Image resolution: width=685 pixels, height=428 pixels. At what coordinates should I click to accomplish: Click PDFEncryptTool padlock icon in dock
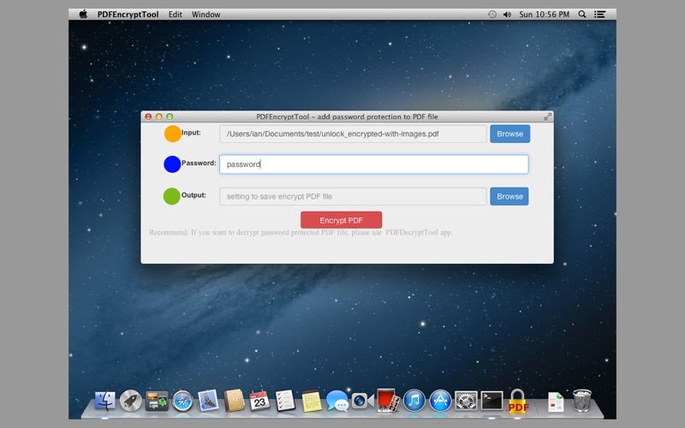click(518, 401)
